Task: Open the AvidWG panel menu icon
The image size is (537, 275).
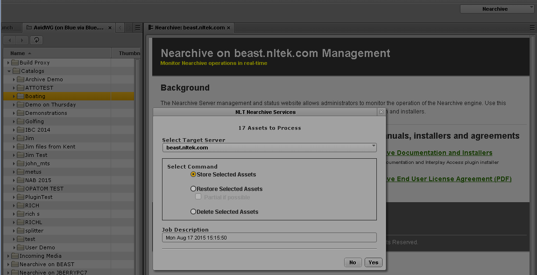Action: pos(138,28)
